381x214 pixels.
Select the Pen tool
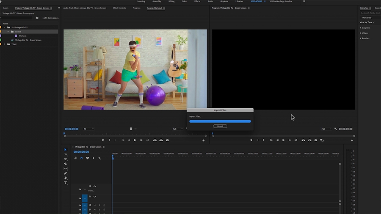(x=65, y=173)
